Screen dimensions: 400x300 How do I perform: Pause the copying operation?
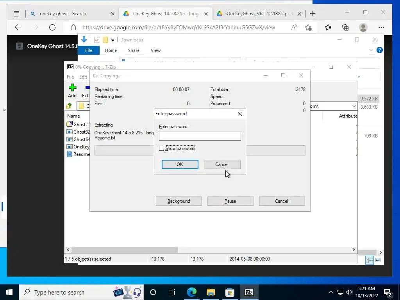230,201
